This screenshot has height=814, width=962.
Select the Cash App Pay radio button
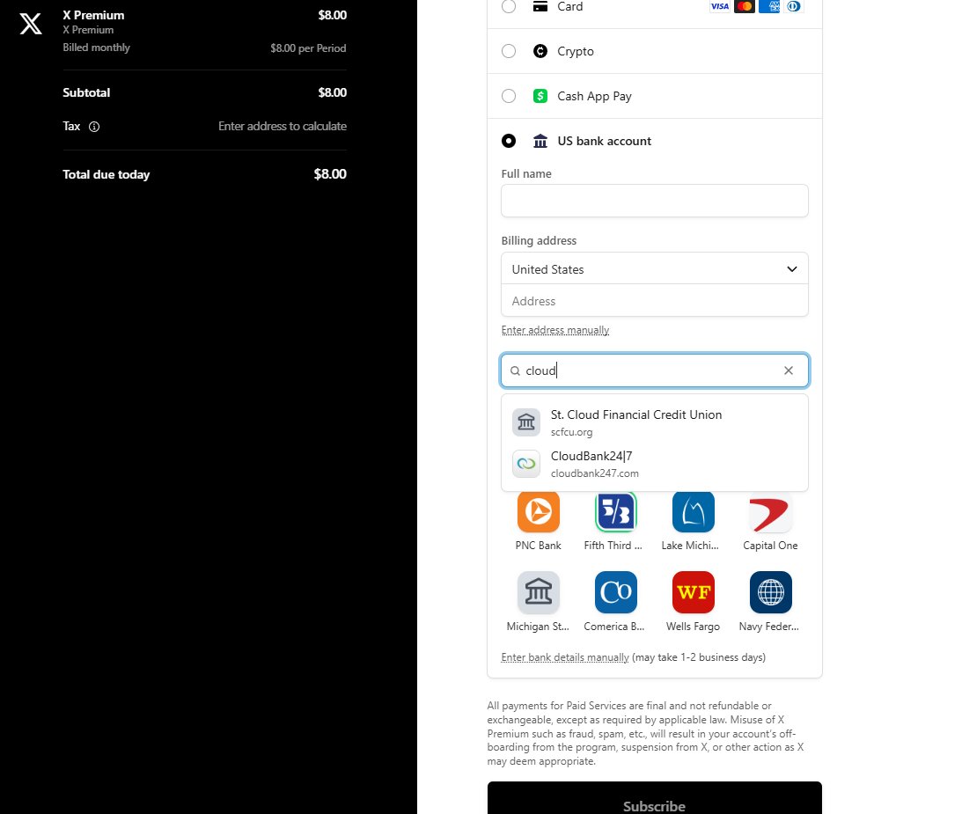pyautogui.click(x=509, y=96)
